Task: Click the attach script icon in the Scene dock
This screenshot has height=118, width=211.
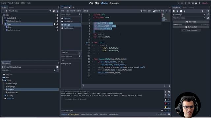Action: click(x=54, y=11)
